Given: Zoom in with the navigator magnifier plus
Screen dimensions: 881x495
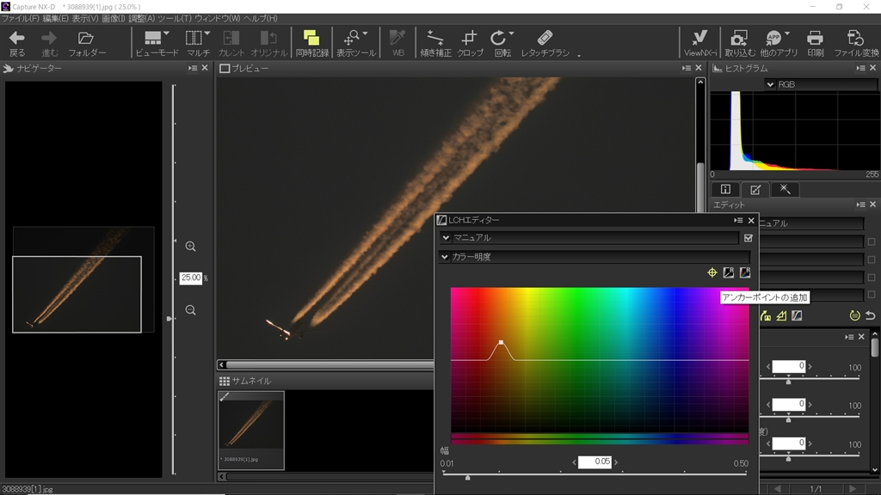Looking at the screenshot, I should click(190, 247).
